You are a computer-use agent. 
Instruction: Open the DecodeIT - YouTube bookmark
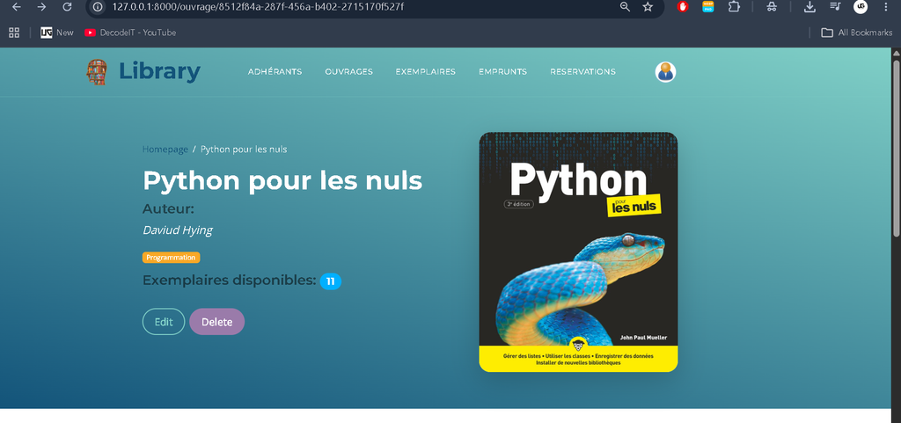pyautogui.click(x=130, y=33)
